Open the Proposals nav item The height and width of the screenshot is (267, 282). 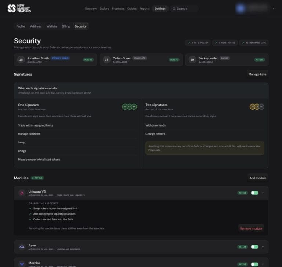click(x=118, y=8)
